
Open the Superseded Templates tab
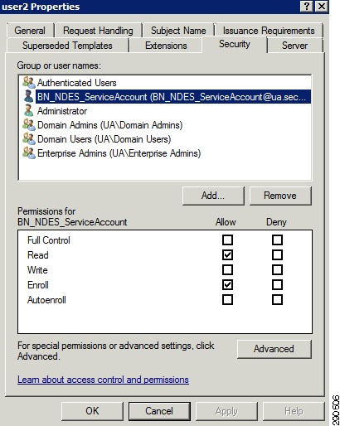(x=67, y=46)
